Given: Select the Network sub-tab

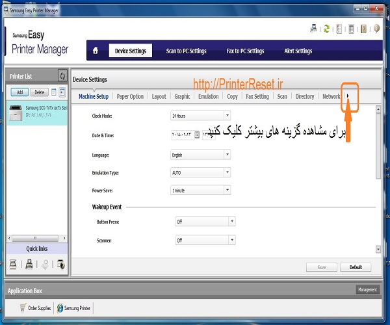Looking at the screenshot, I should click(x=331, y=96).
